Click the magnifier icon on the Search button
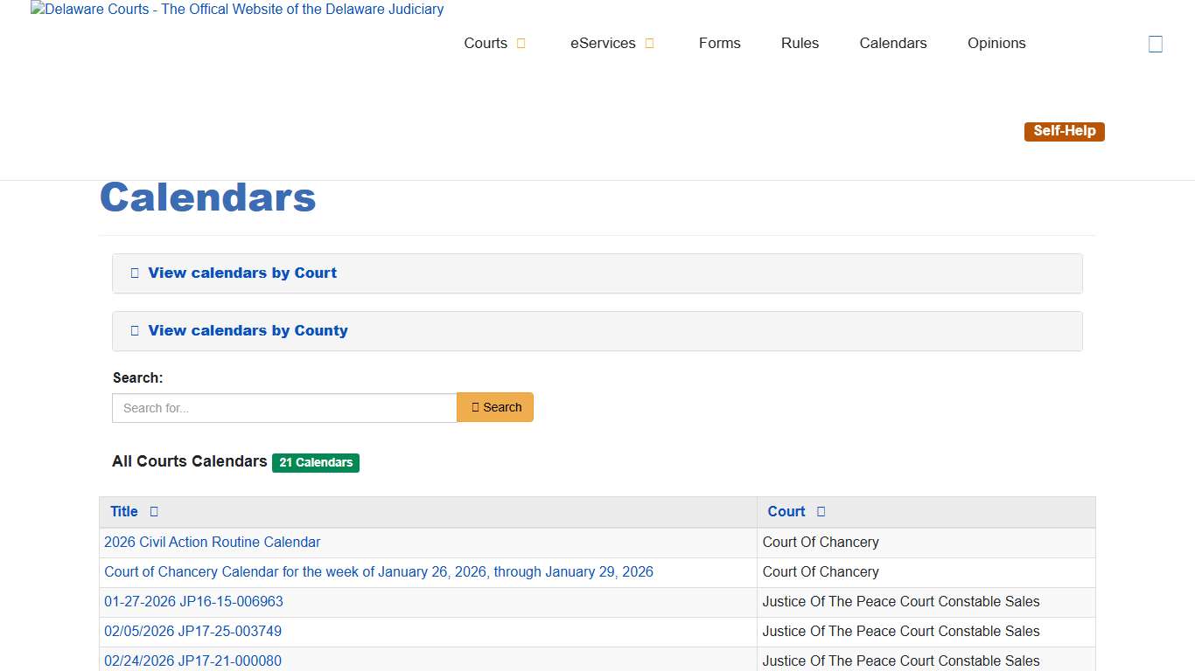This screenshot has width=1195, height=671. pos(479,407)
